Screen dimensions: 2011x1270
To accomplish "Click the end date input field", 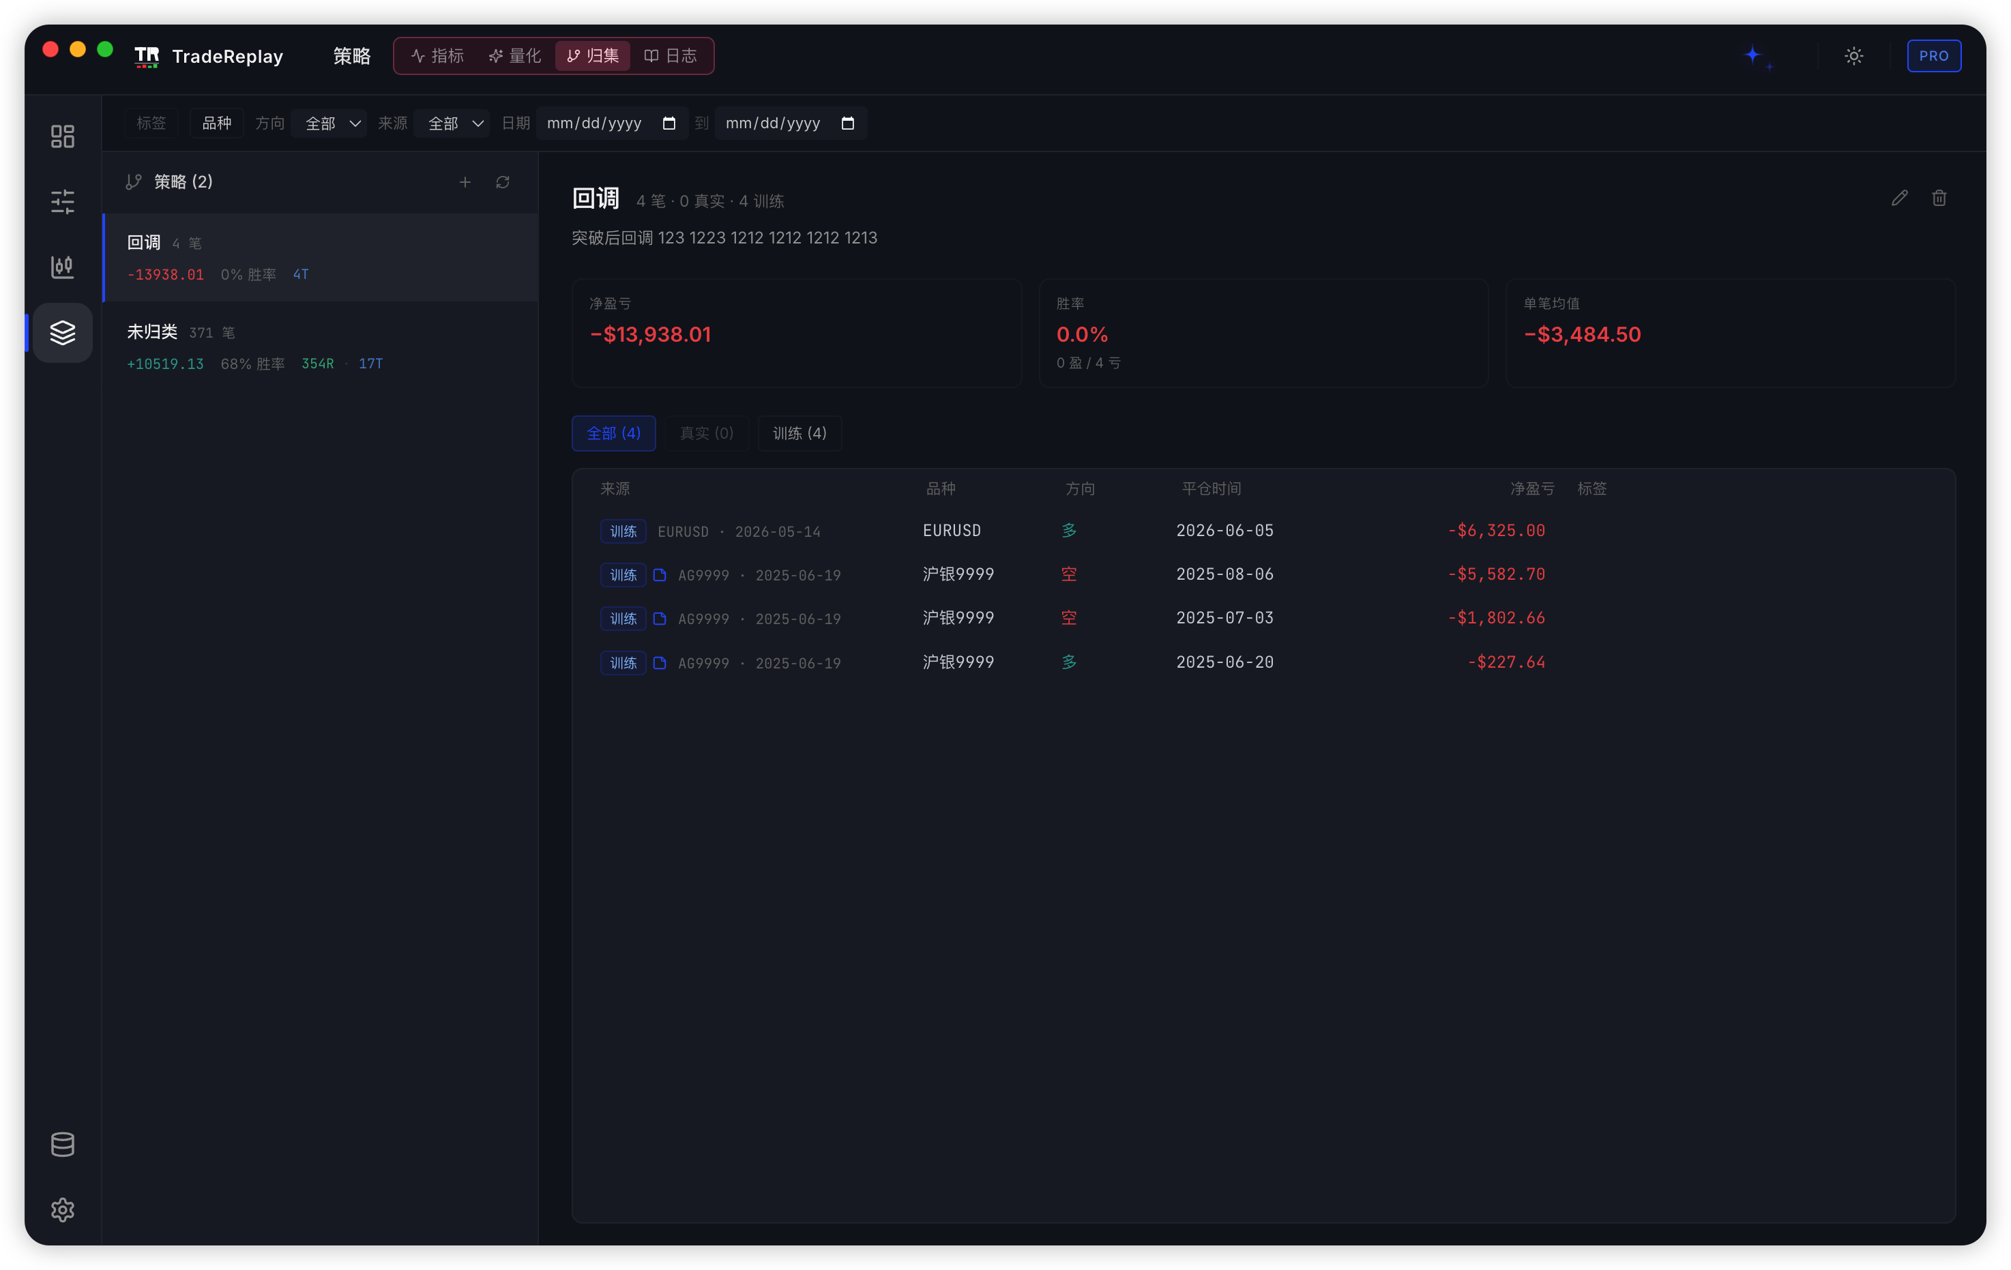I will tap(791, 123).
